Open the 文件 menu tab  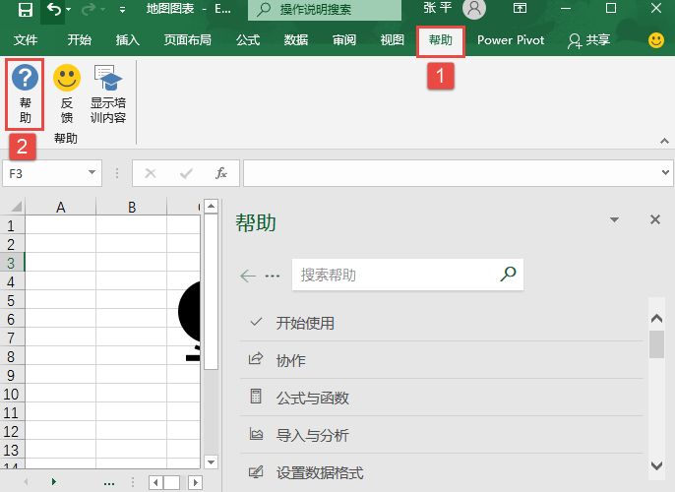26,40
